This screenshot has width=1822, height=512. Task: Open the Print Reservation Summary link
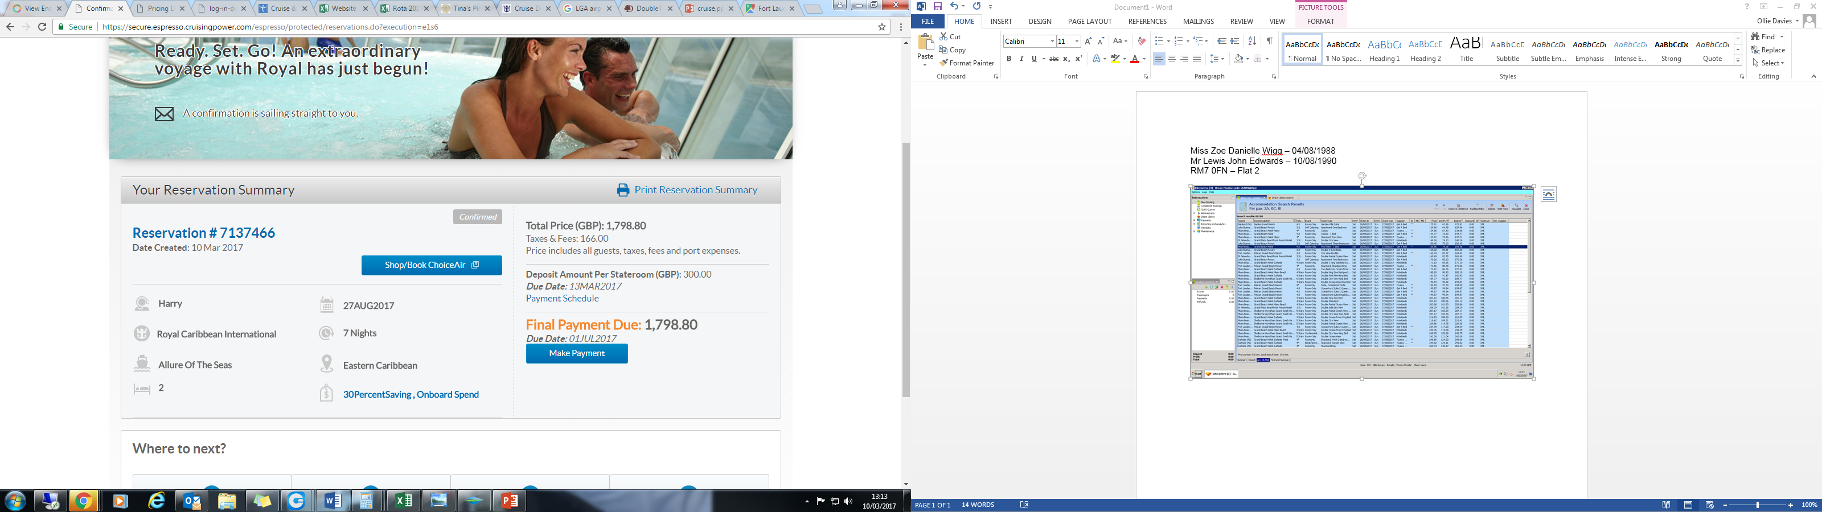687,190
